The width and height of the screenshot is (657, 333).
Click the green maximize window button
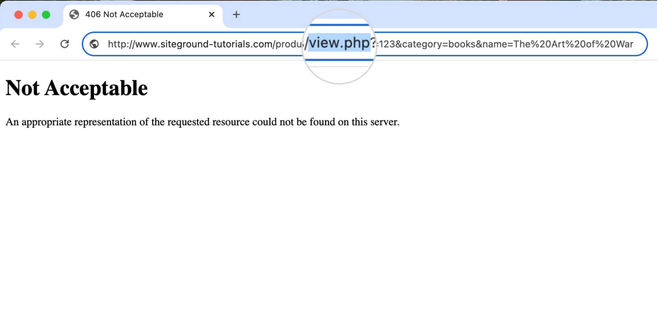tap(46, 15)
